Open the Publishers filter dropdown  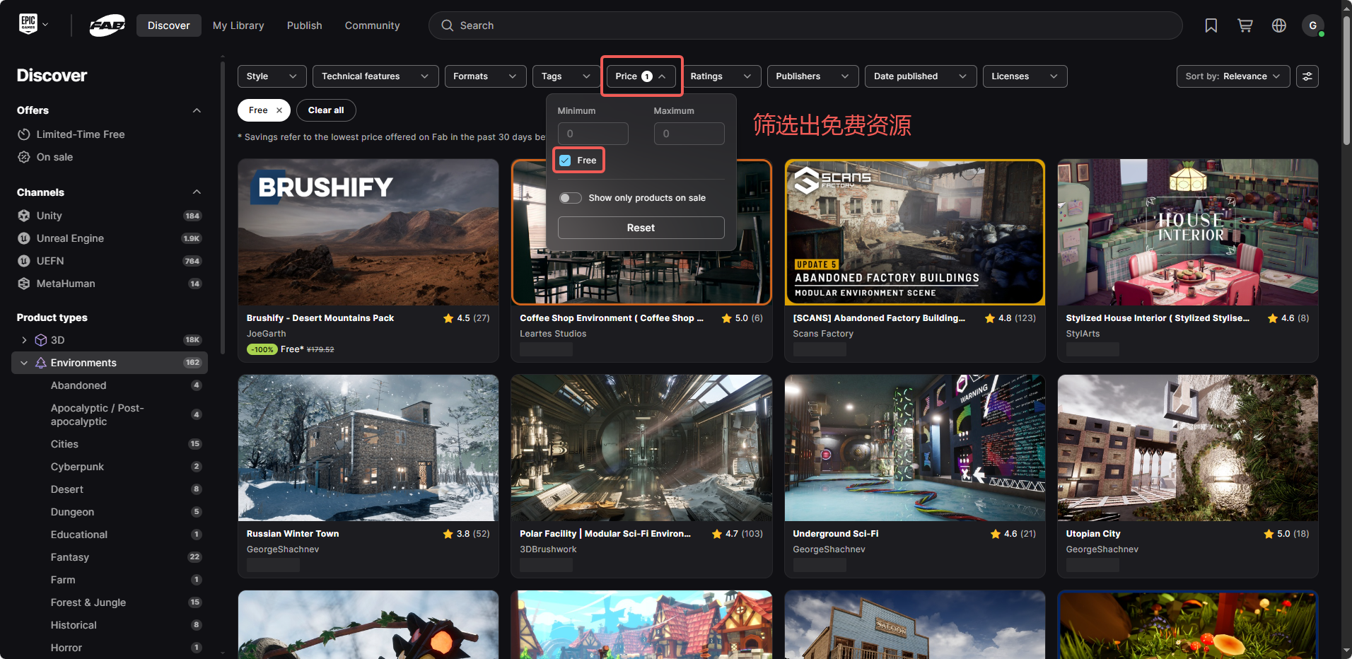tap(812, 76)
